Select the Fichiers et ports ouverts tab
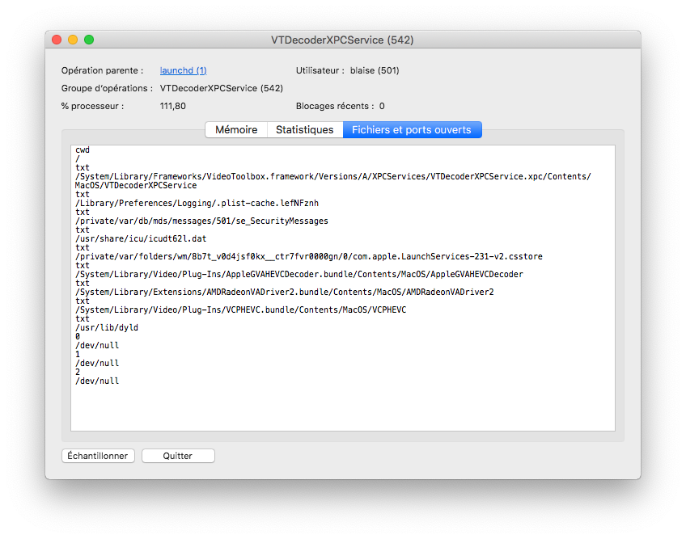 pos(412,130)
